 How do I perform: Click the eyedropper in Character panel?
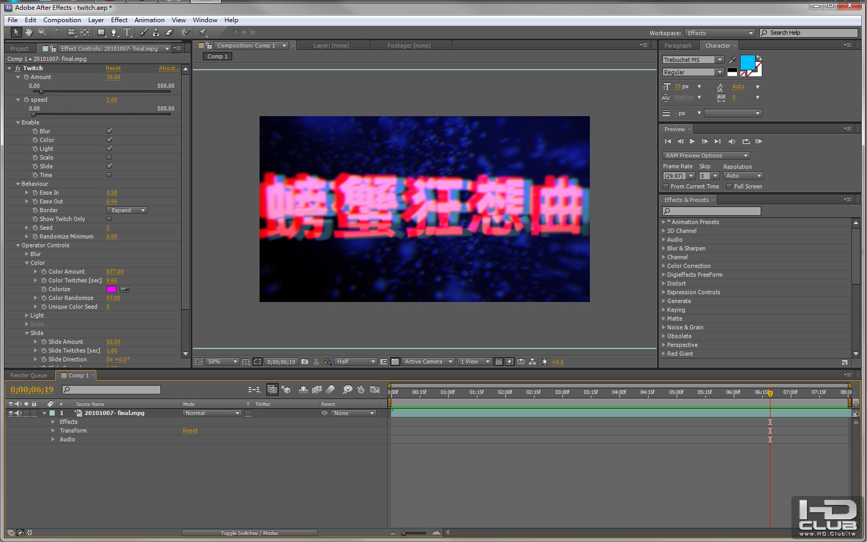point(732,60)
